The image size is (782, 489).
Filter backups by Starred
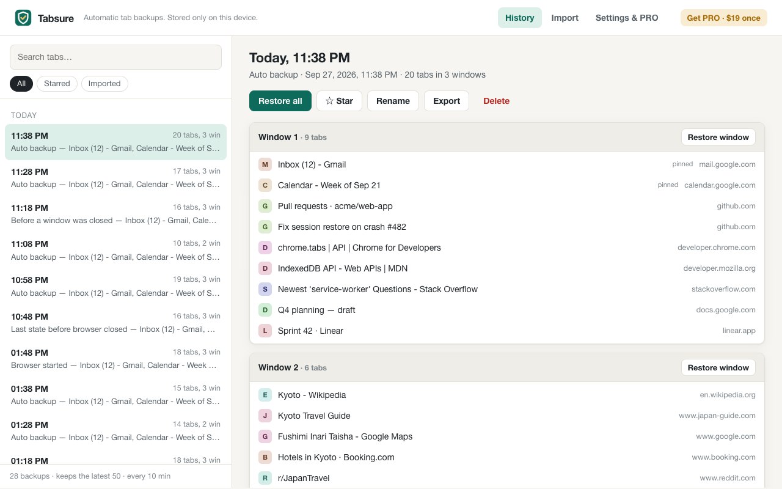pyautogui.click(x=57, y=84)
